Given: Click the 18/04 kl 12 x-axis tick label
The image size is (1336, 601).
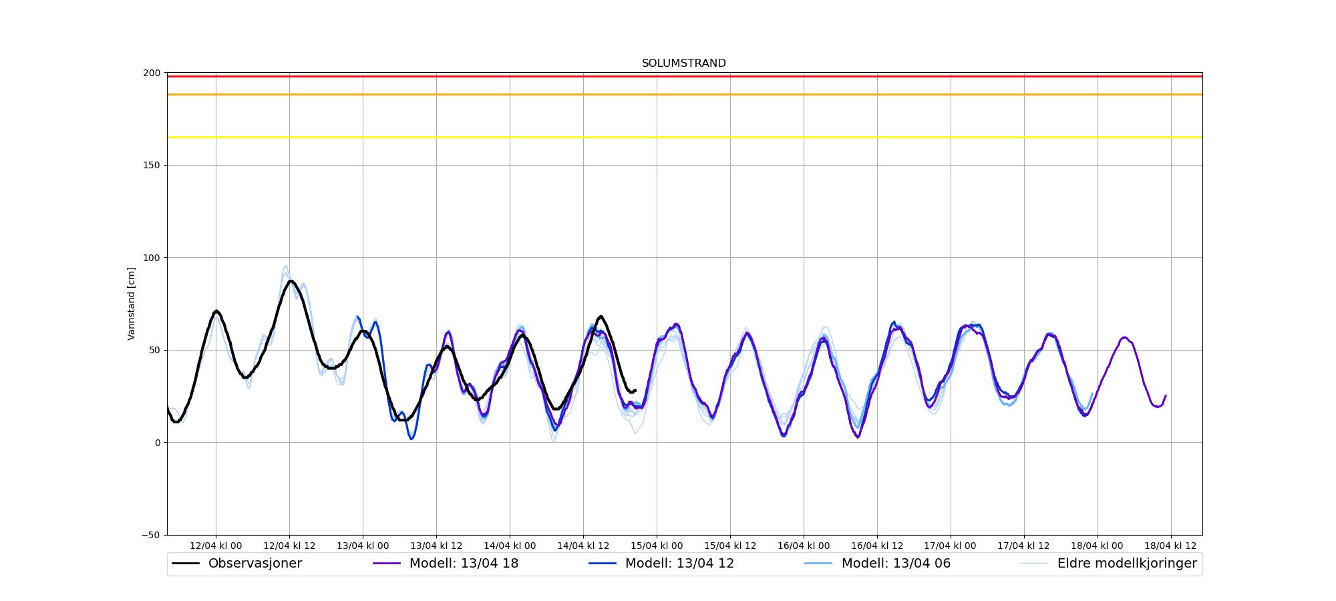Looking at the screenshot, I should tap(1170, 546).
